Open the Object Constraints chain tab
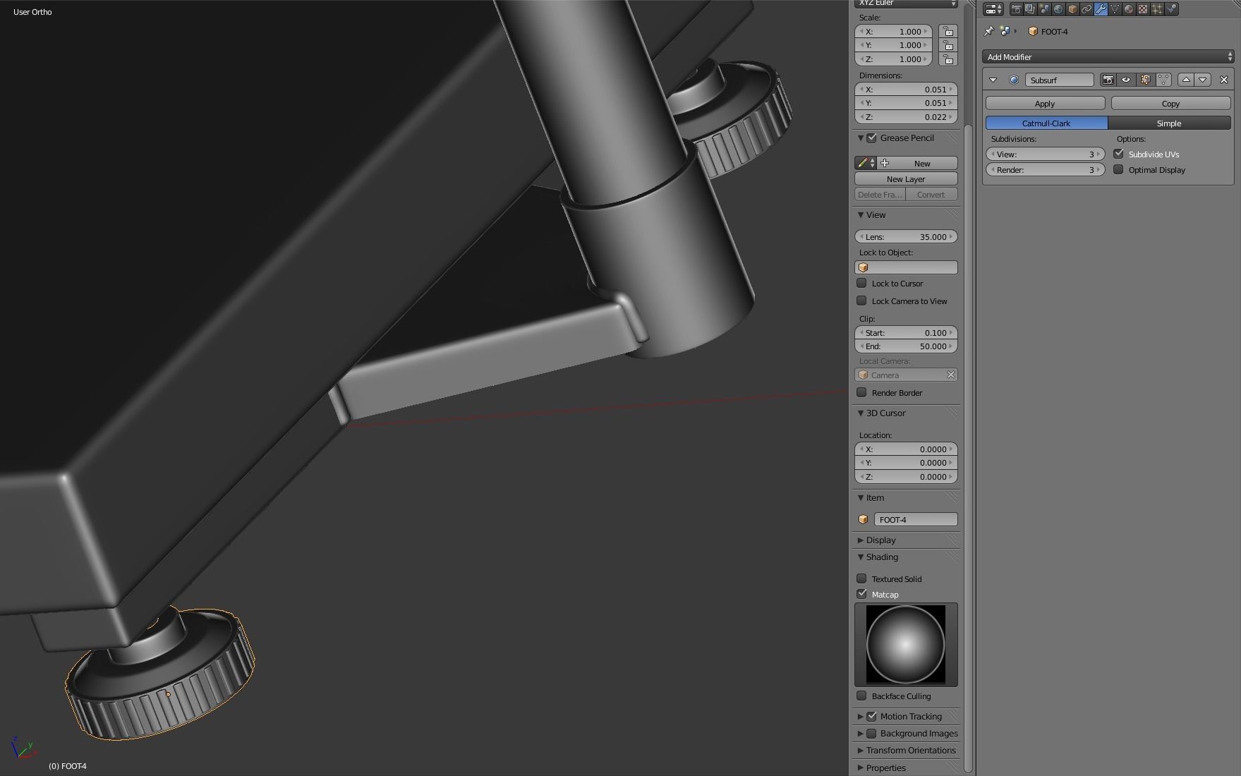The width and height of the screenshot is (1241, 776). coord(1086,9)
